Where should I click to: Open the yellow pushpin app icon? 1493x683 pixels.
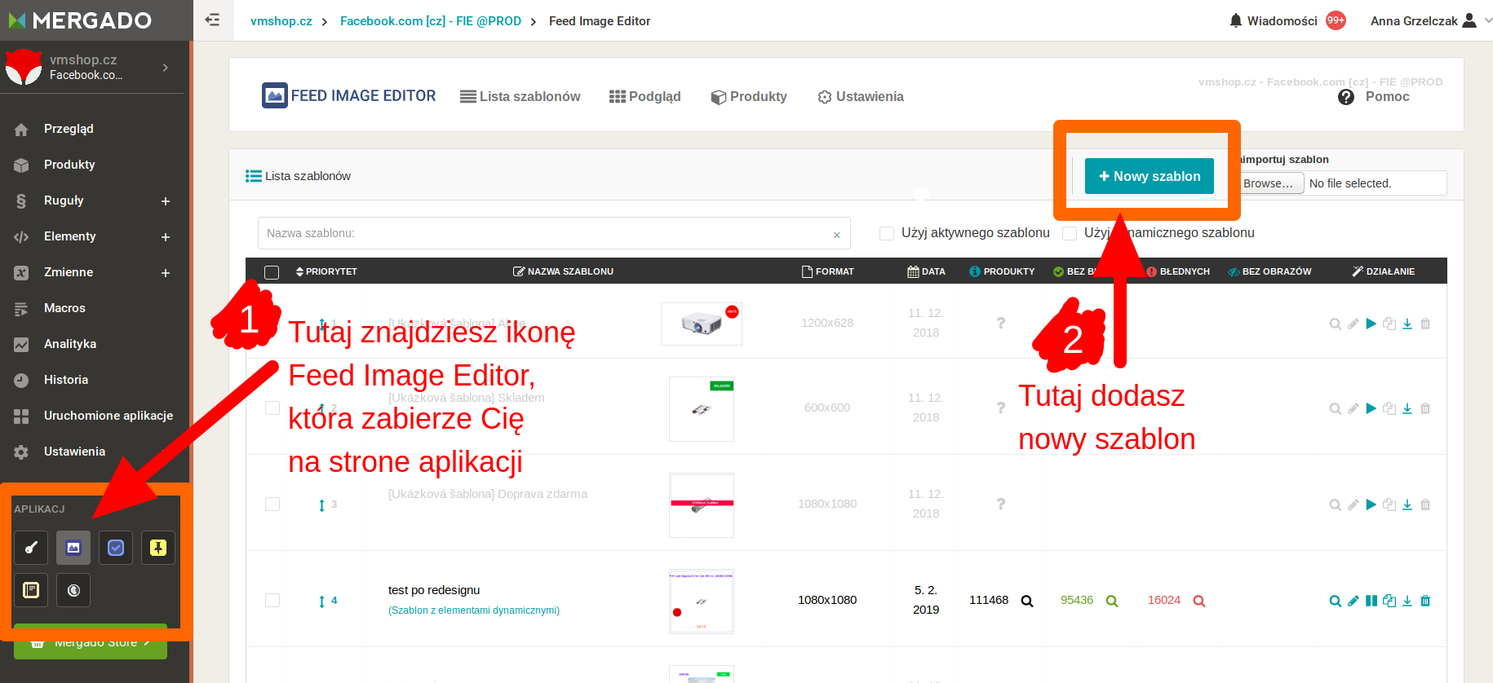coord(158,548)
